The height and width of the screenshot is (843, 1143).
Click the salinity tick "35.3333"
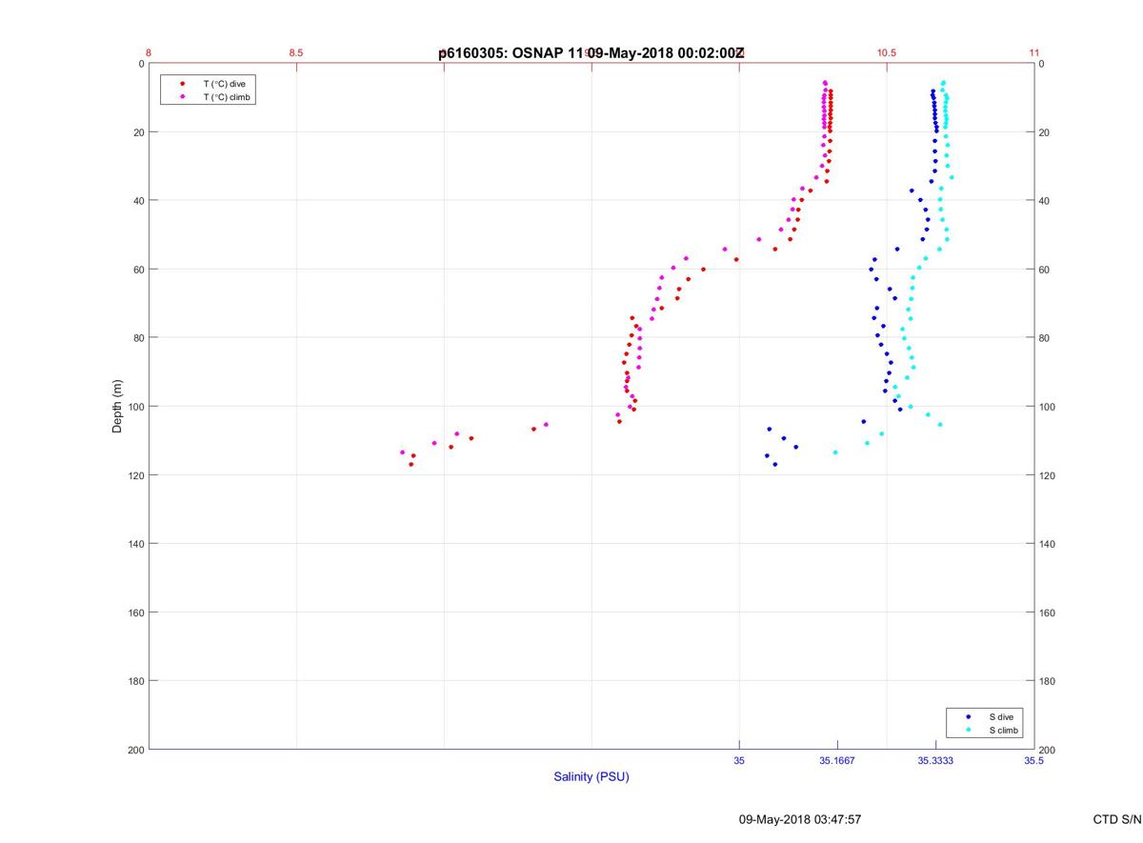click(935, 761)
